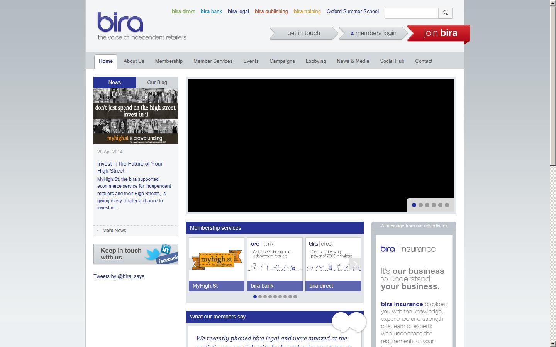The width and height of the screenshot is (556, 347).
Task: Select the second slideshow pagination dot
Action: click(421, 205)
